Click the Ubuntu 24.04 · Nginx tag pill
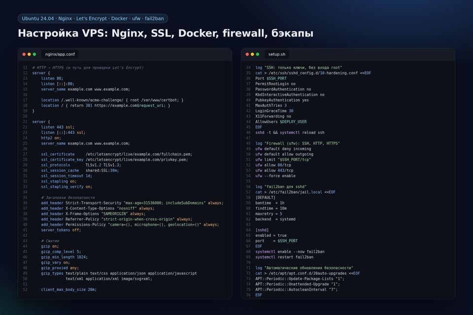Viewport: 473px width, 315px height. 93,18
